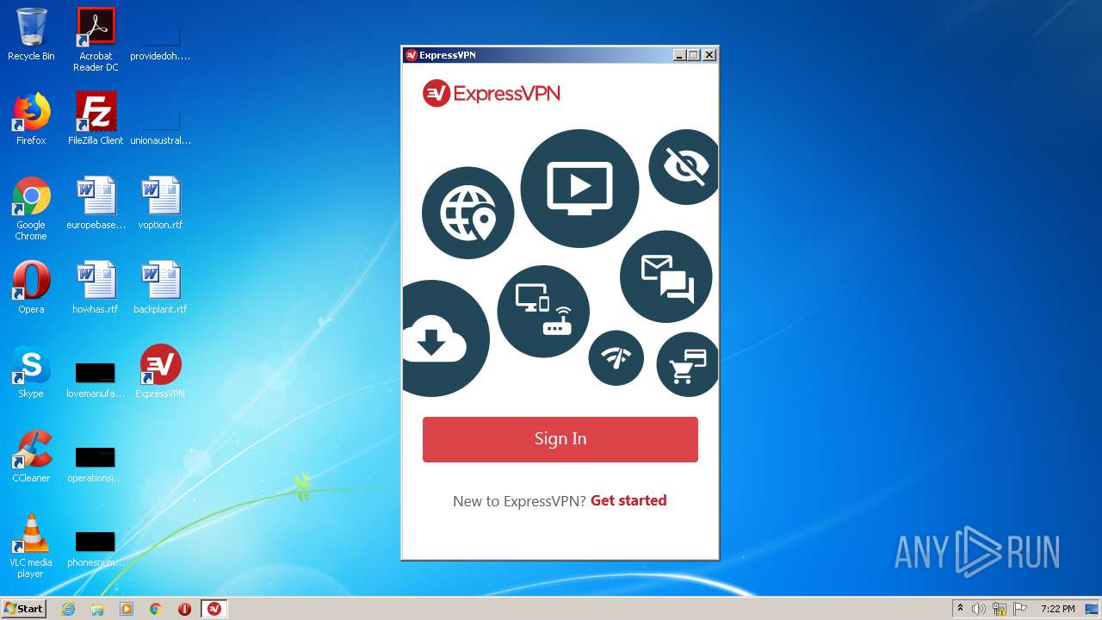
Task: Show hidden system tray icons
Action: pyautogui.click(x=960, y=608)
